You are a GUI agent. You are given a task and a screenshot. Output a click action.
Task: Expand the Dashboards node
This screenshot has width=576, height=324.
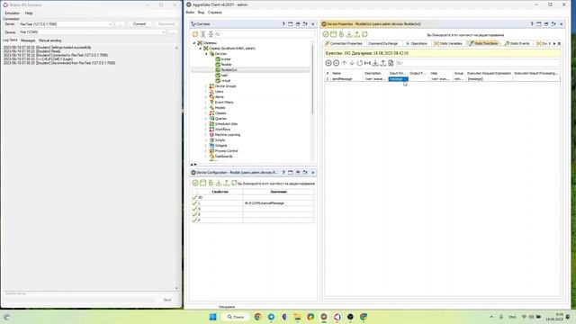click(206, 156)
